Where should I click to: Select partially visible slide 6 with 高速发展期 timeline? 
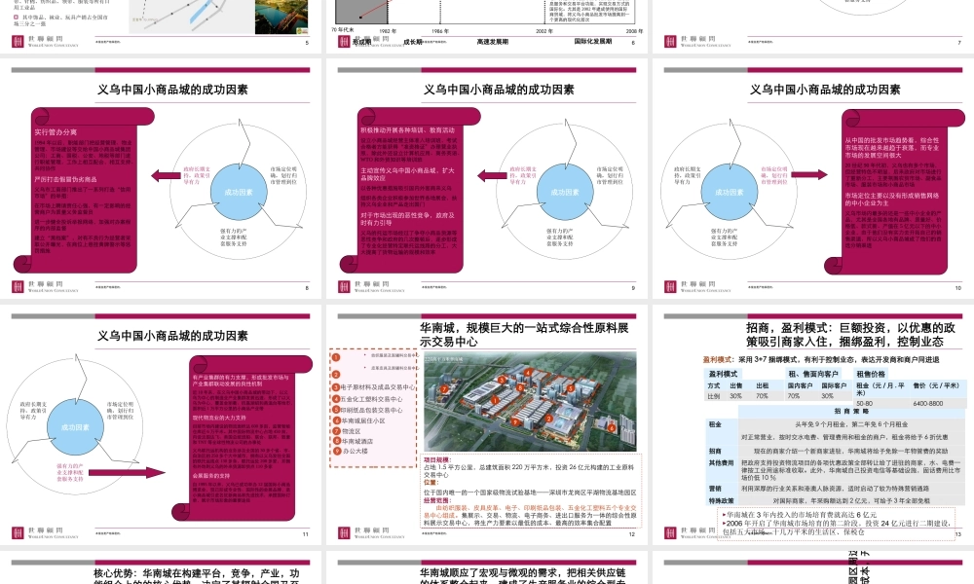pyautogui.click(x=486, y=26)
